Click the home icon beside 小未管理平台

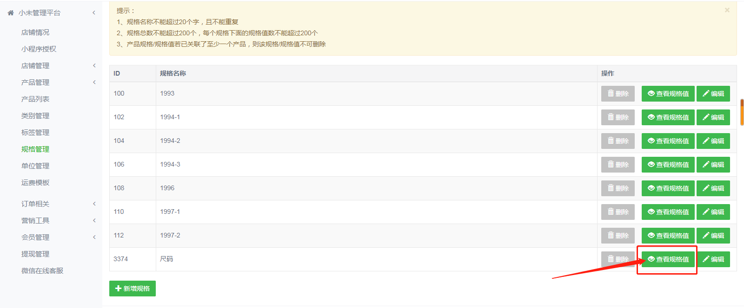pyautogui.click(x=11, y=13)
